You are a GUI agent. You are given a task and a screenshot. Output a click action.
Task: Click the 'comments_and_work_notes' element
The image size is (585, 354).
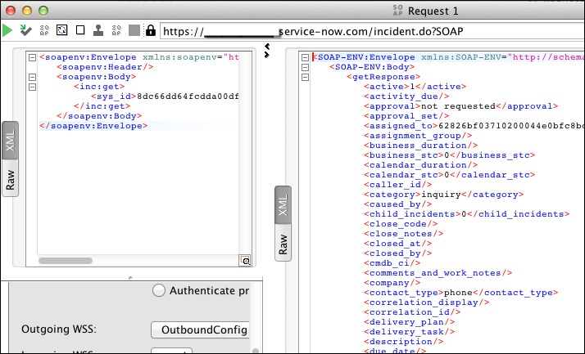pos(438,273)
